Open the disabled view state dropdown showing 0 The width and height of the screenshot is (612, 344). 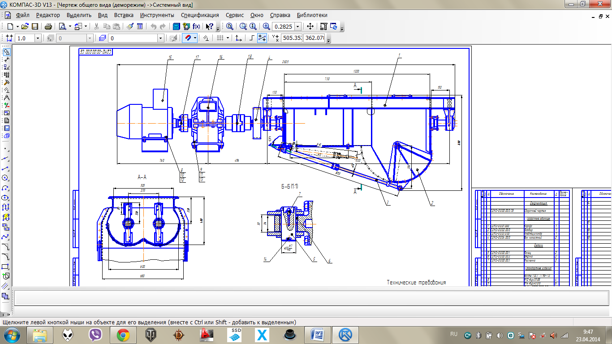tap(90, 39)
